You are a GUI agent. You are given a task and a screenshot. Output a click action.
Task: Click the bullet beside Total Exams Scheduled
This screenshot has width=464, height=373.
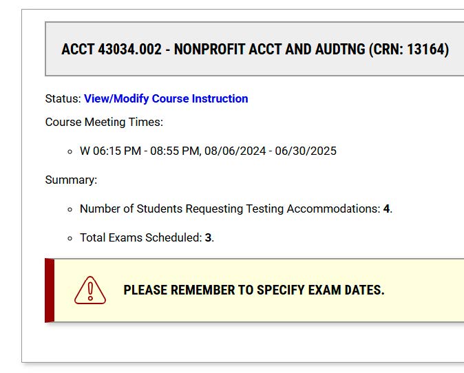click(x=70, y=239)
